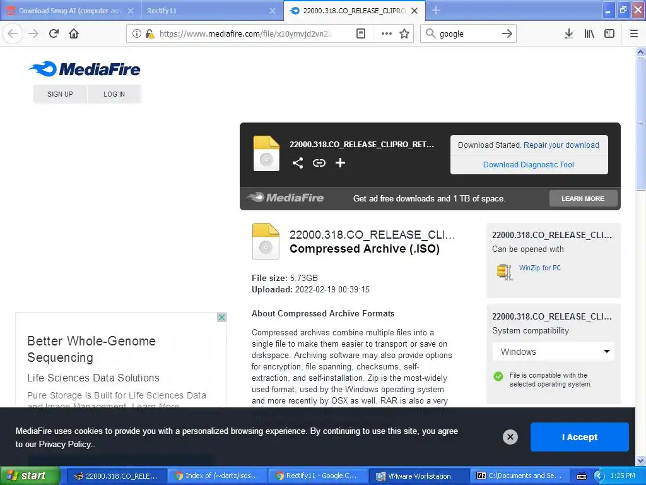Open VMware Workstation from taskbar
Screen dimensions: 646x485
418,476
